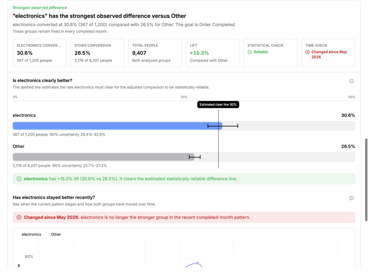368x280 pixels.
Task: Click the headline about electronics versus Other
Action: 99,16
